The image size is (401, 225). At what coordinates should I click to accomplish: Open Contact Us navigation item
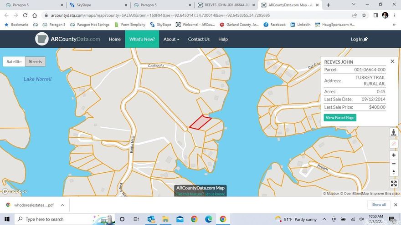point(199,39)
